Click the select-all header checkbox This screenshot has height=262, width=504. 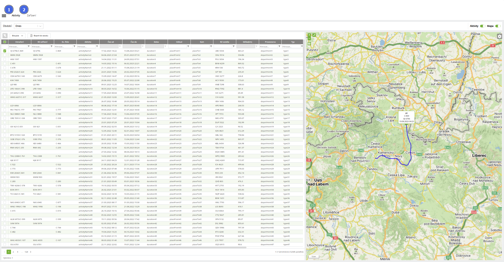pyautogui.click(x=5, y=42)
